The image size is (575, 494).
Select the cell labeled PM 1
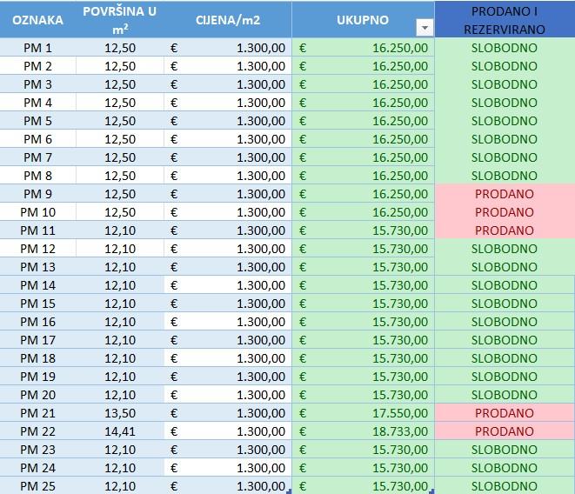(37, 48)
